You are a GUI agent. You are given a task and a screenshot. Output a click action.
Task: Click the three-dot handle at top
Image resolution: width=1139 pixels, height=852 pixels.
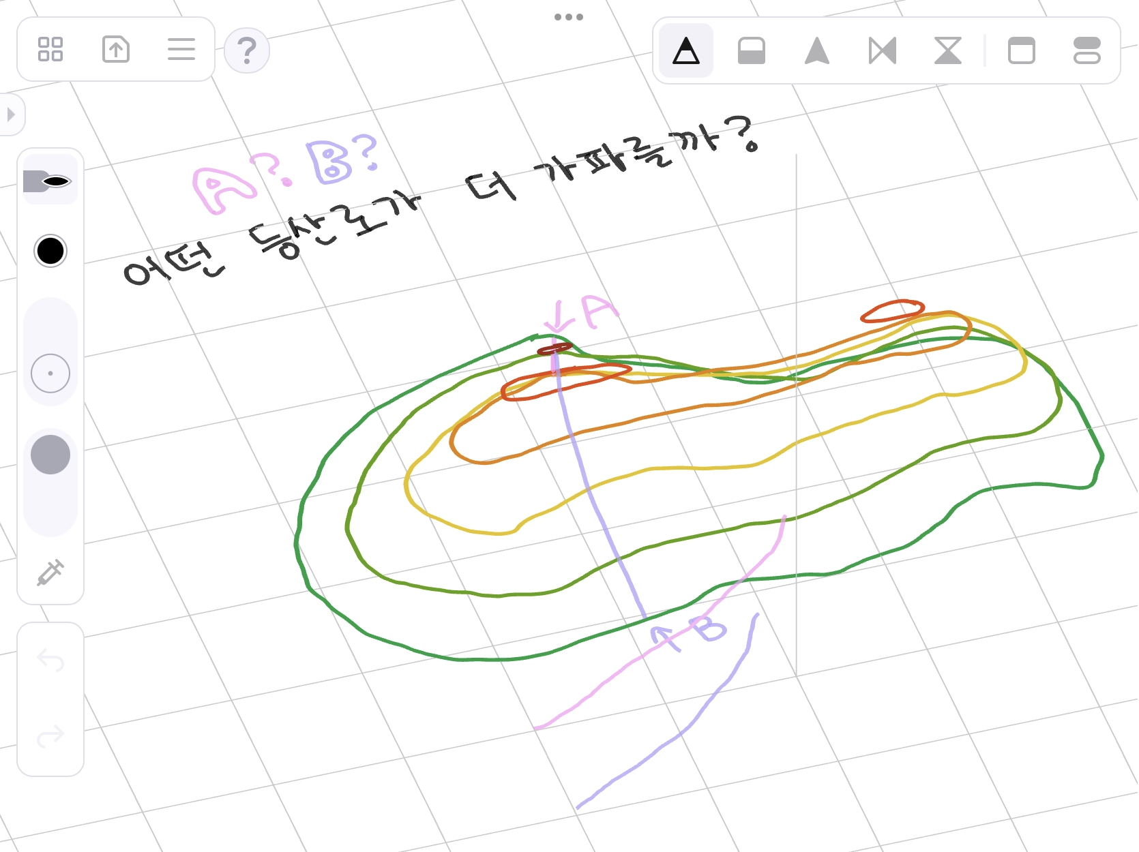coord(569,17)
